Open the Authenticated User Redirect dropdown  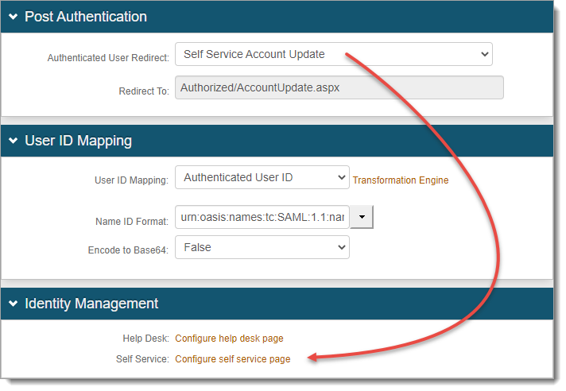(x=333, y=55)
